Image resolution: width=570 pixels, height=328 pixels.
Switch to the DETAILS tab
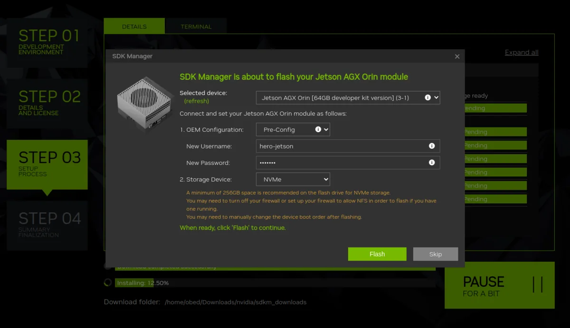coord(134,27)
